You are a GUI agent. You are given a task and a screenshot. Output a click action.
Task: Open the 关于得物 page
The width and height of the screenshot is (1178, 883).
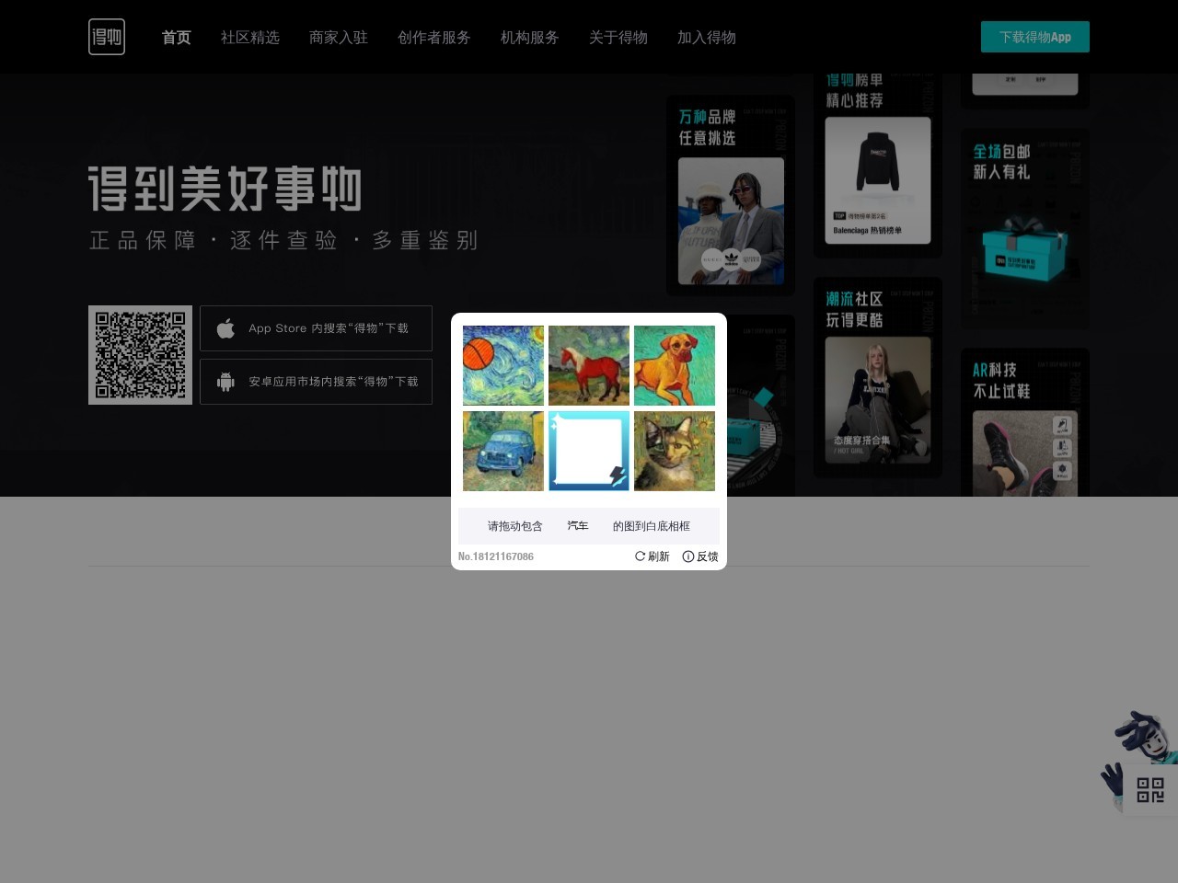[x=618, y=38]
